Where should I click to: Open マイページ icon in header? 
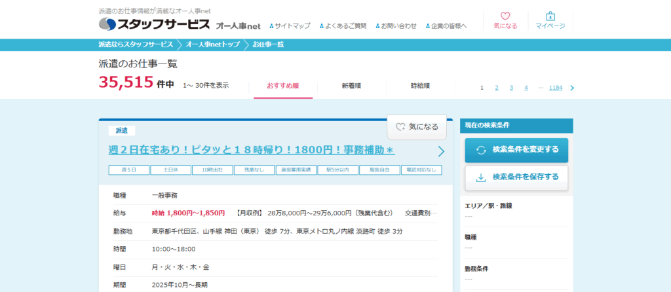tap(550, 20)
